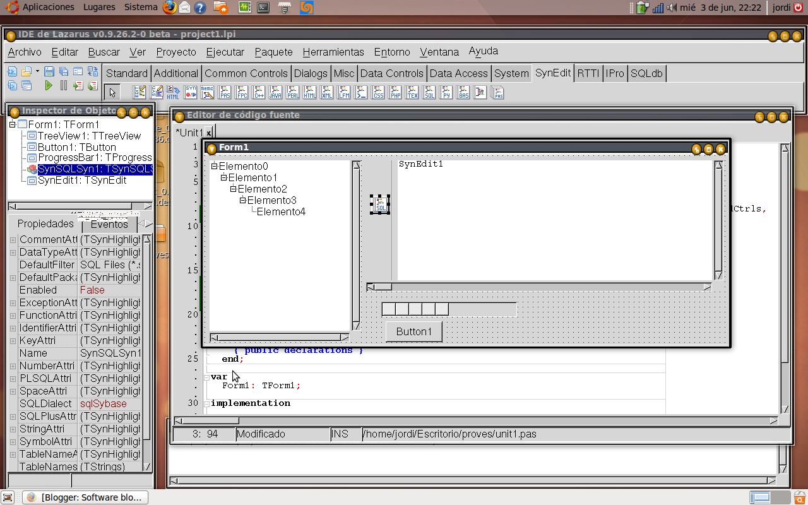Switch to the Standard component tab
808x505 pixels.
point(127,73)
